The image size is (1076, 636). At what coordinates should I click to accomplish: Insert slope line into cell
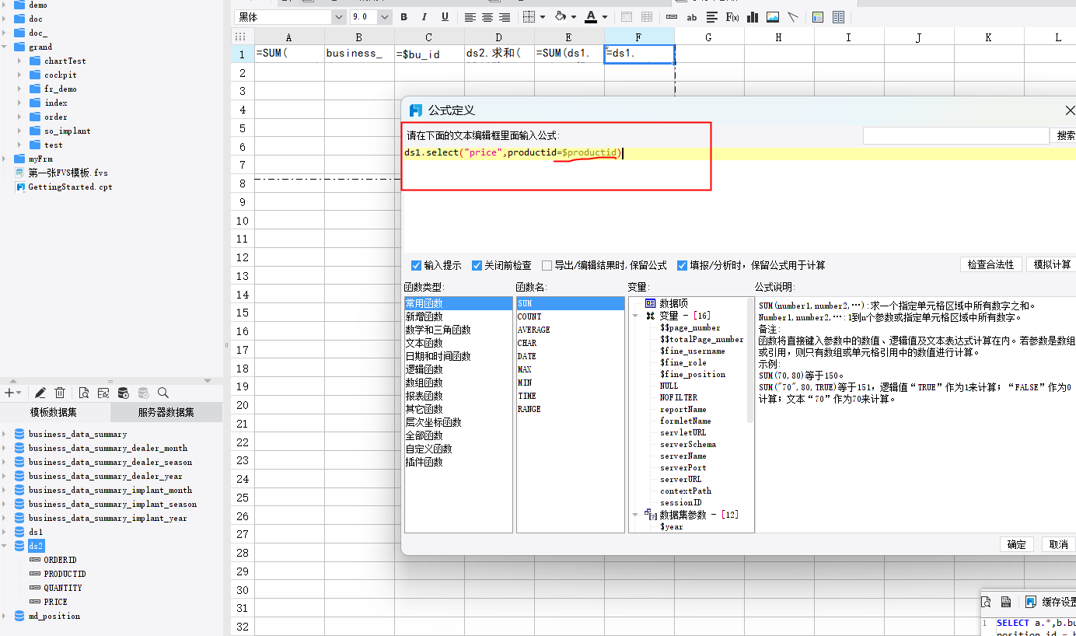point(793,17)
